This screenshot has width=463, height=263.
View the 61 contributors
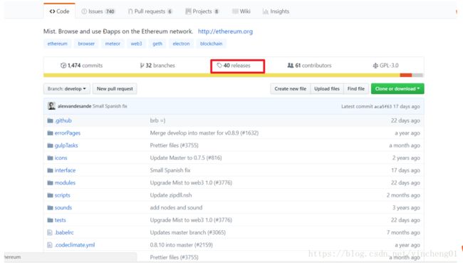[x=309, y=66]
